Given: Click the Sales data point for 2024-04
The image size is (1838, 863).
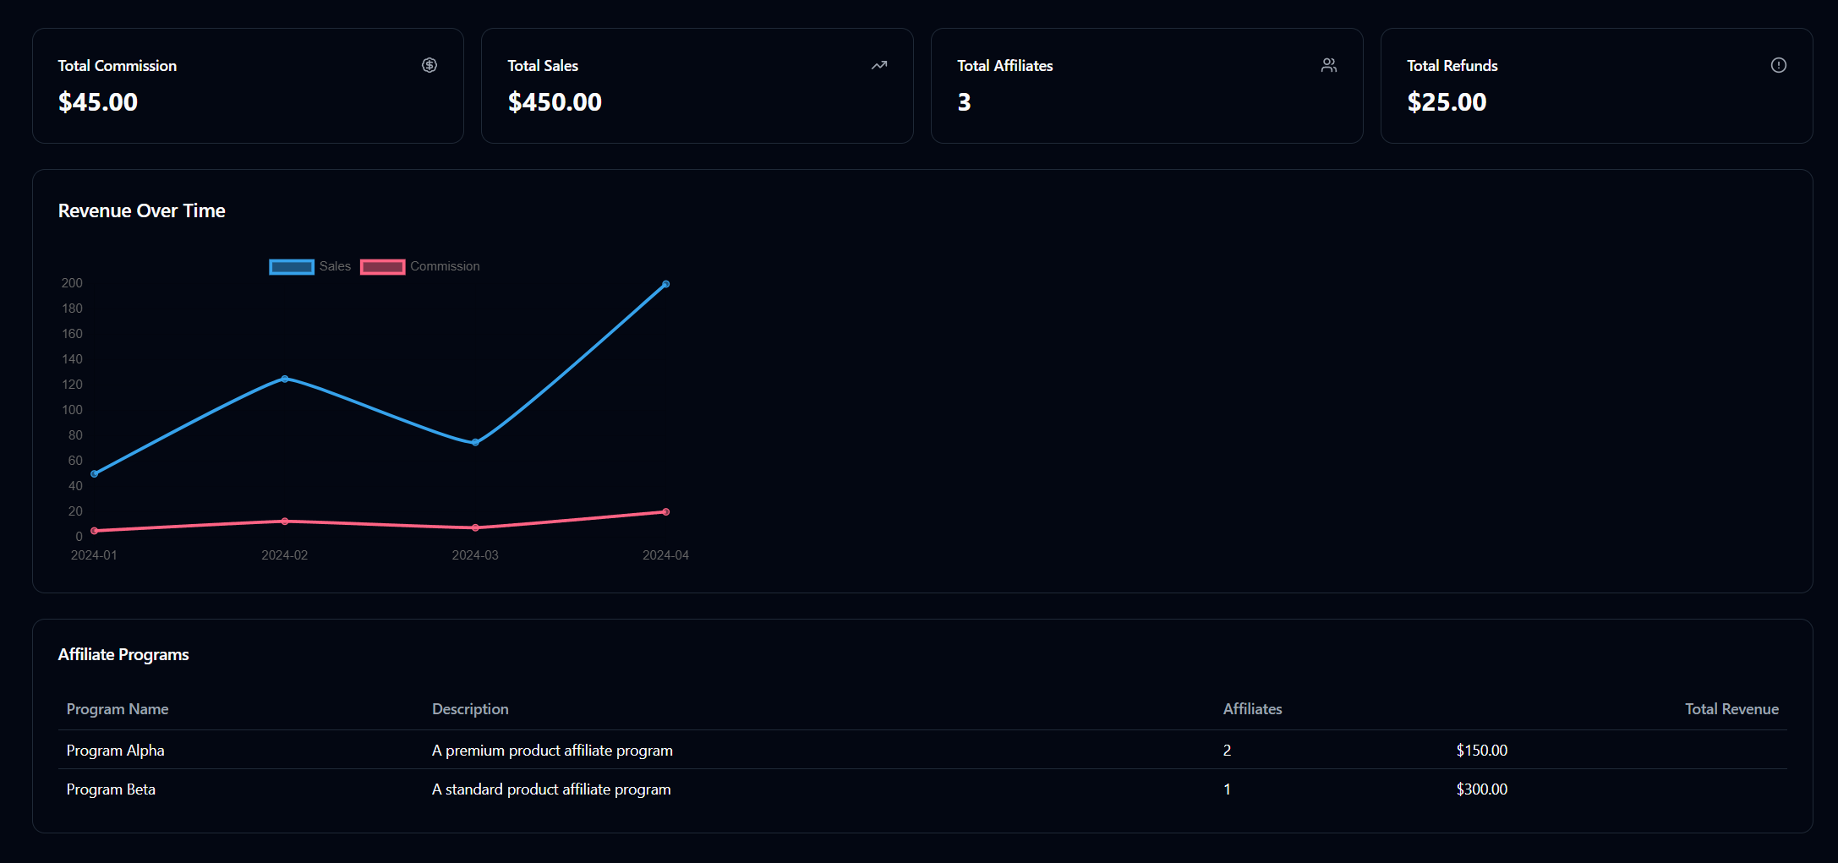Looking at the screenshot, I should coord(665,284).
